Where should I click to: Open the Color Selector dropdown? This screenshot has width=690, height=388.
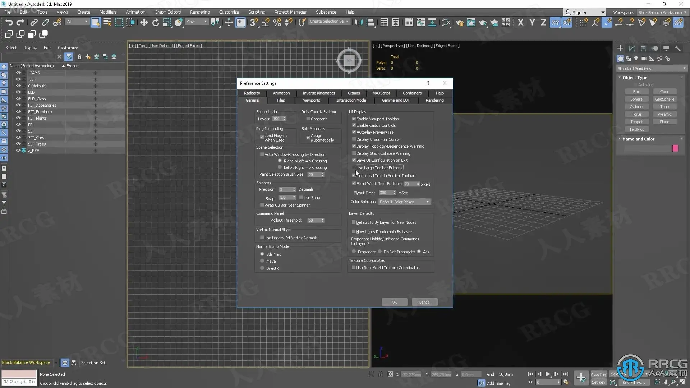click(x=404, y=202)
